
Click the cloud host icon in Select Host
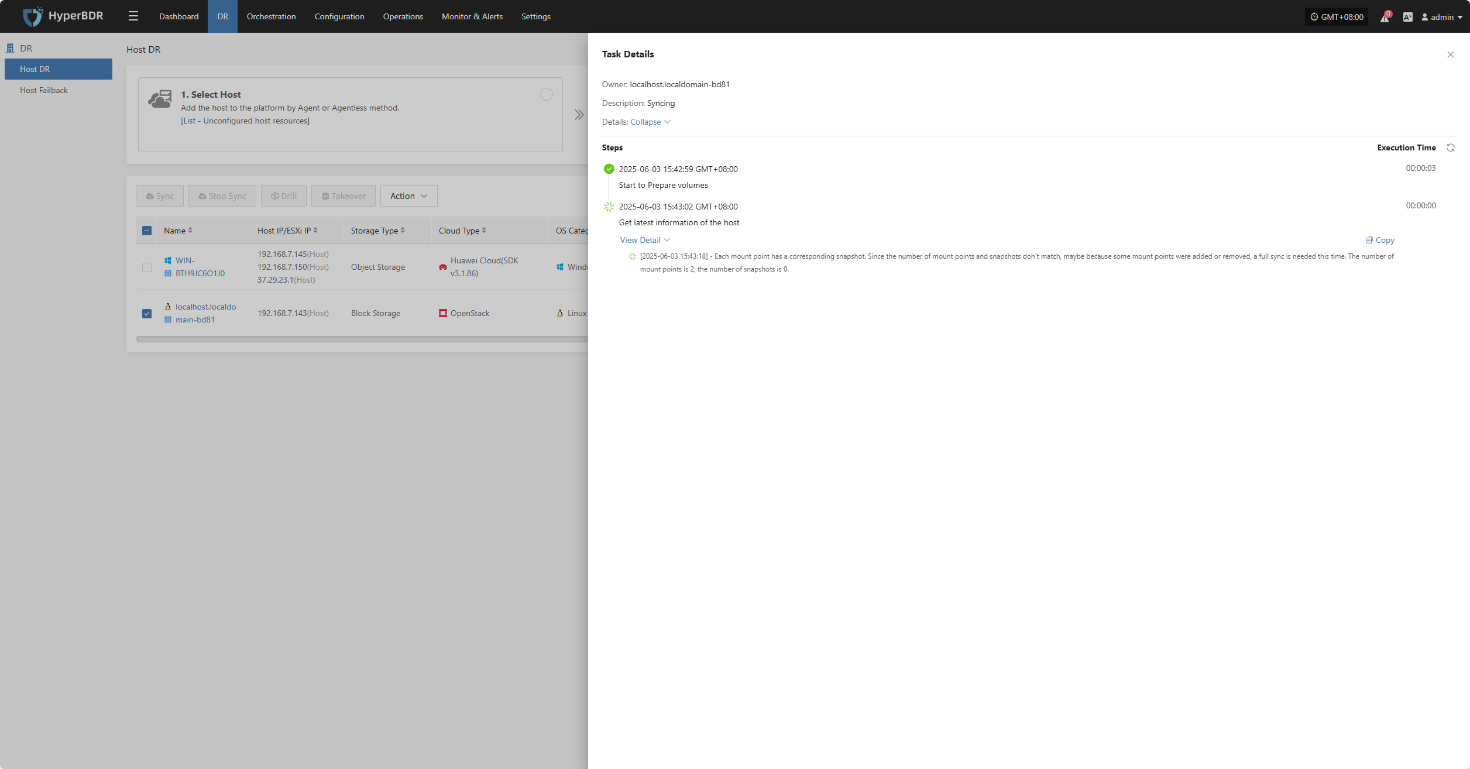coord(160,99)
